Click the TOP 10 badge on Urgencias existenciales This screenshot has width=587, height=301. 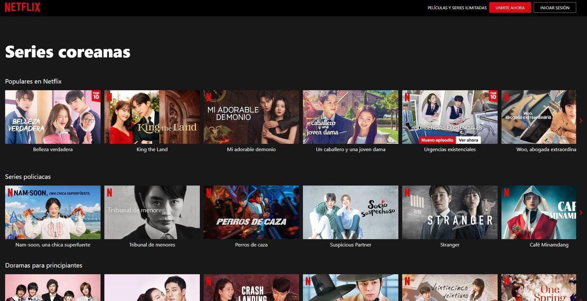(x=493, y=96)
